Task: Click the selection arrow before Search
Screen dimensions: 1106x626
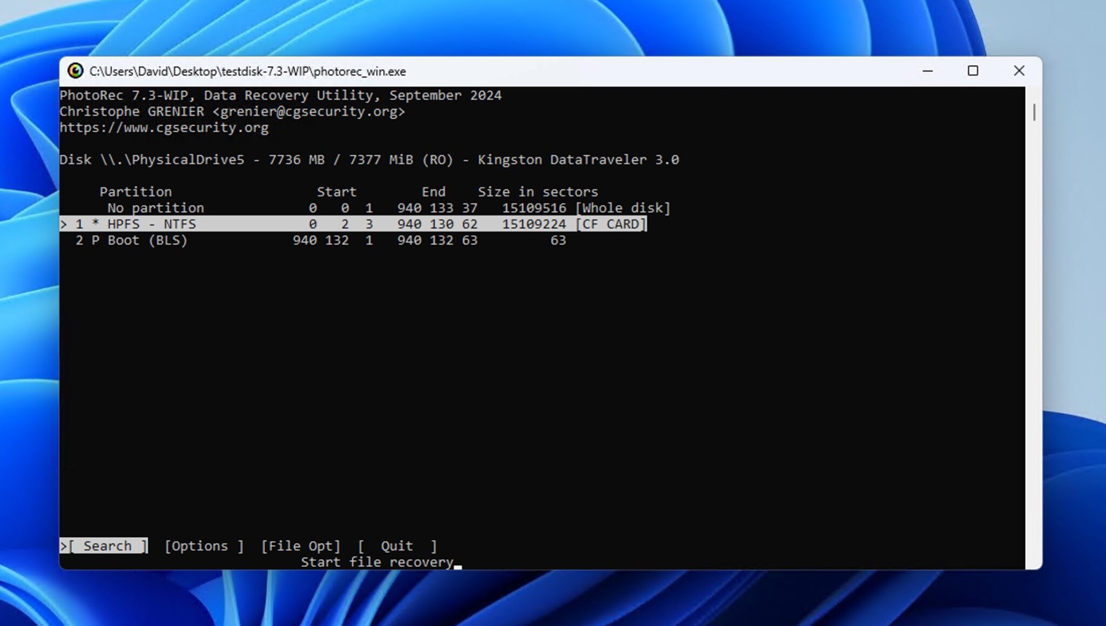Action: 63,546
